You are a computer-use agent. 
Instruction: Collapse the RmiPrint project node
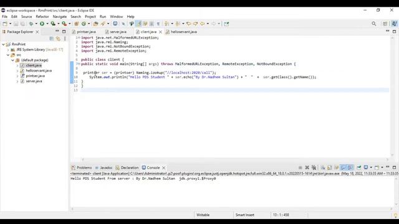coord(3,44)
